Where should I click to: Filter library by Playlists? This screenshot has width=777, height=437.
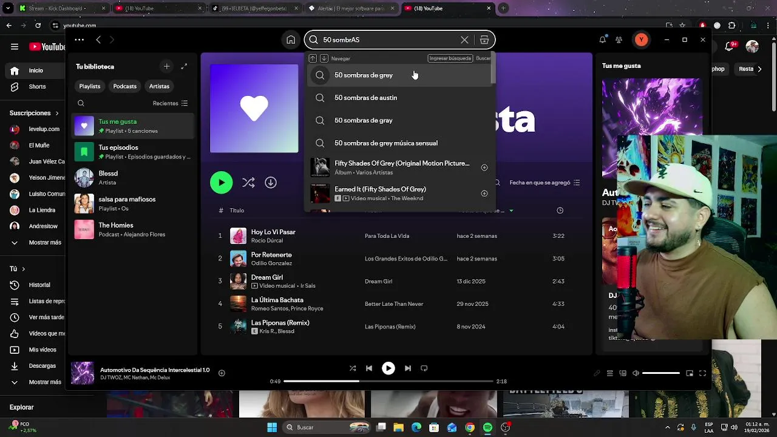pos(90,86)
